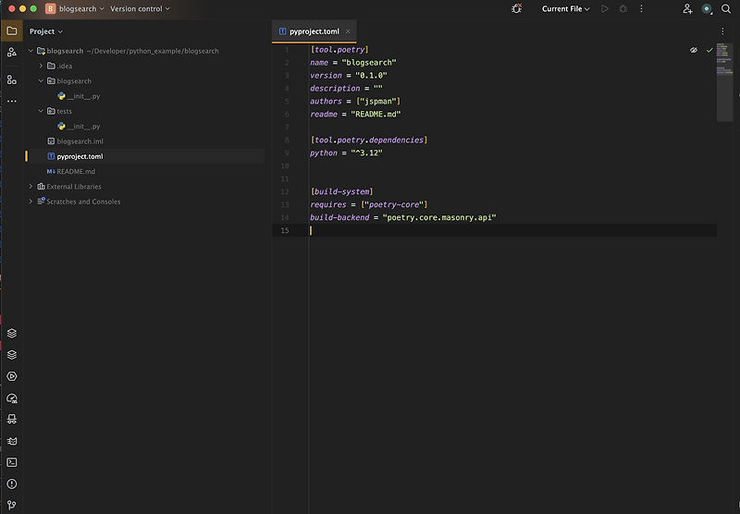This screenshot has height=514, width=740.
Task: Open the Structure tool window icon
Action: pyautogui.click(x=12, y=80)
